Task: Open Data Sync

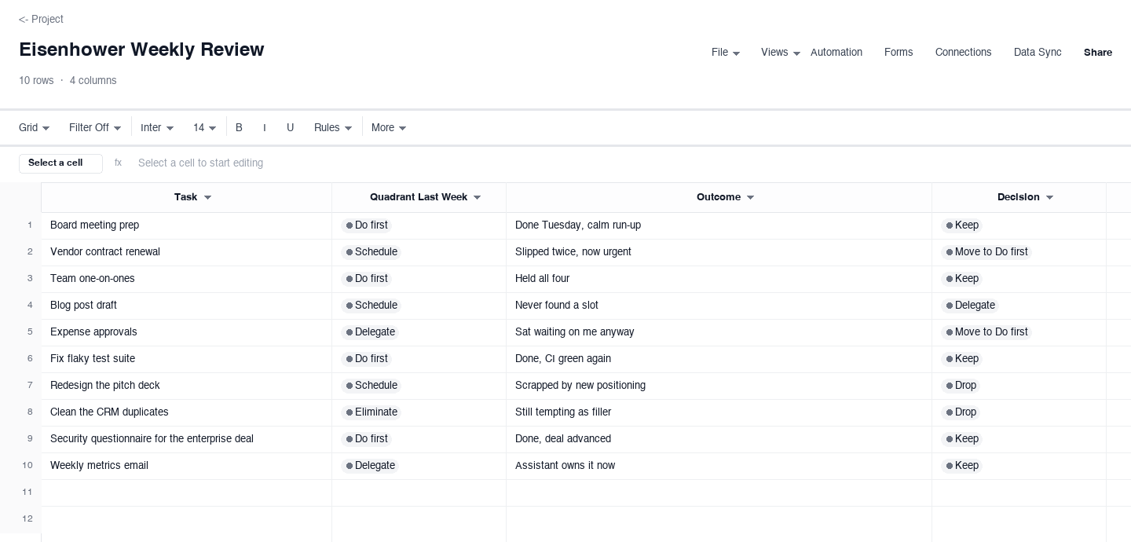Action: coord(1038,53)
